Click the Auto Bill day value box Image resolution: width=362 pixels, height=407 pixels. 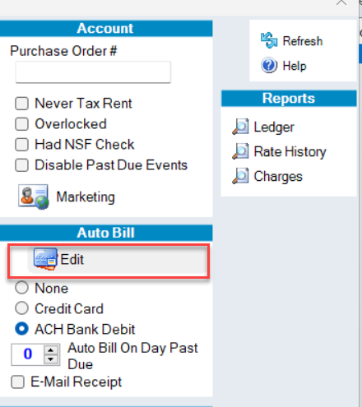(x=27, y=354)
